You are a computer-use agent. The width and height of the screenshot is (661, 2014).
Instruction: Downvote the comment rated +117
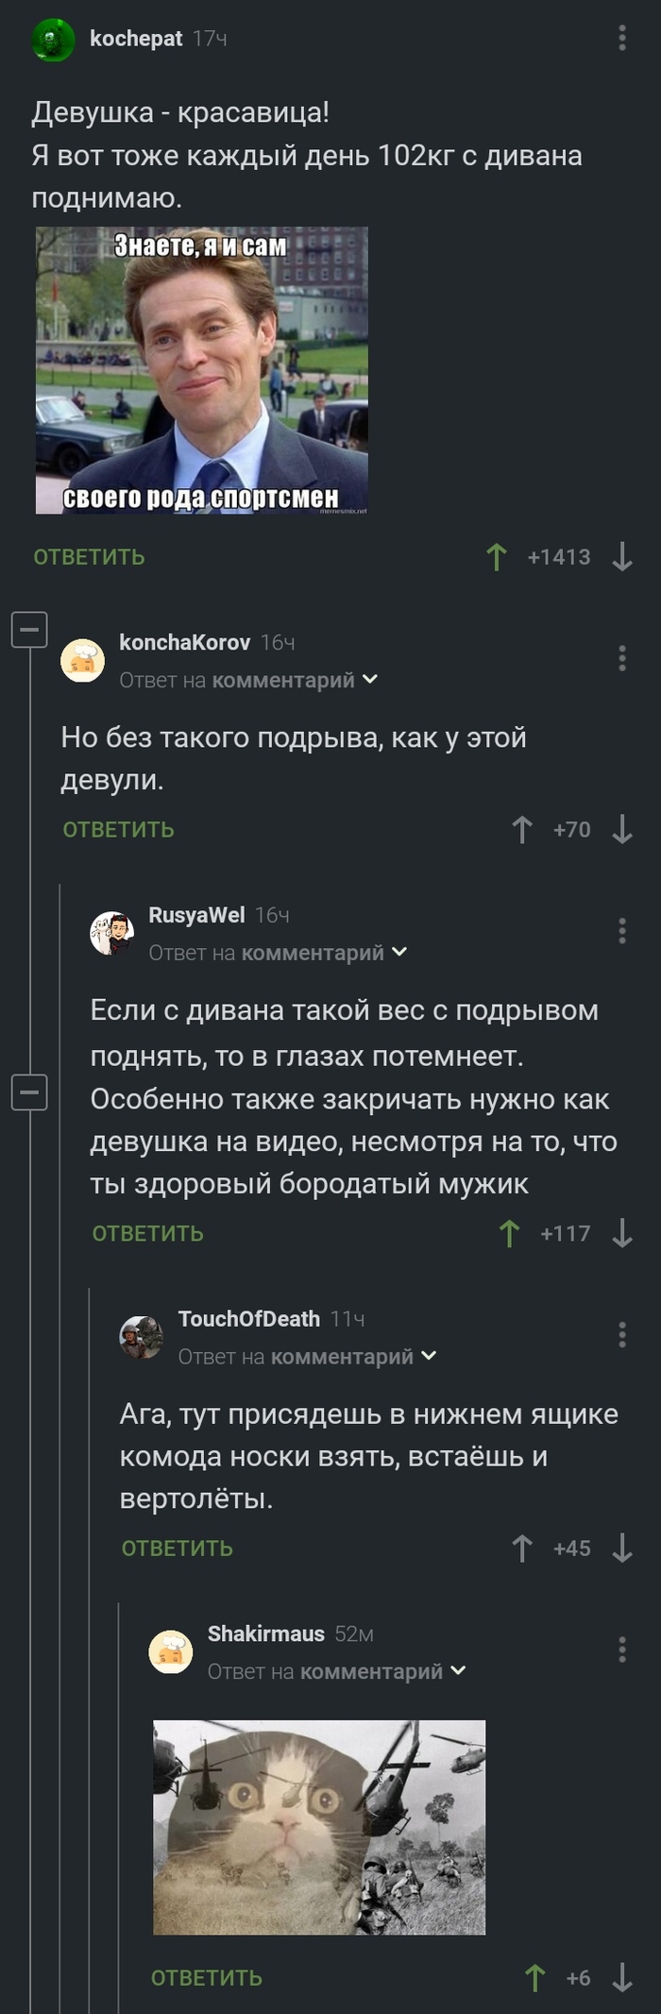620,1232
